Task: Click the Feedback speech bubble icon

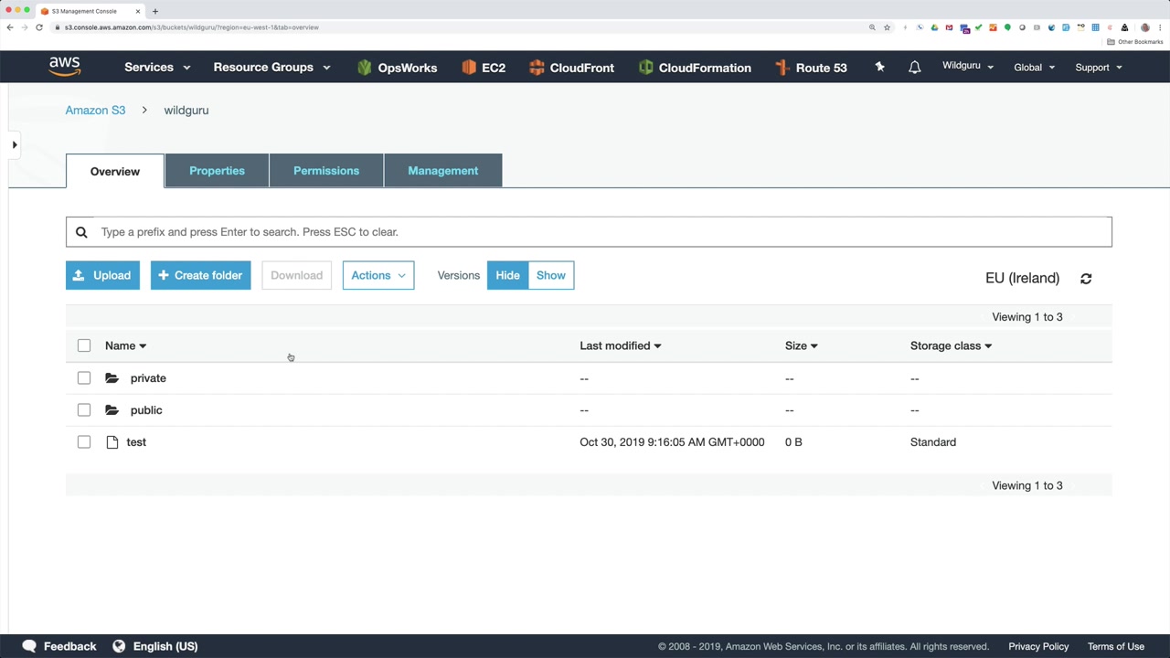Action: click(29, 646)
